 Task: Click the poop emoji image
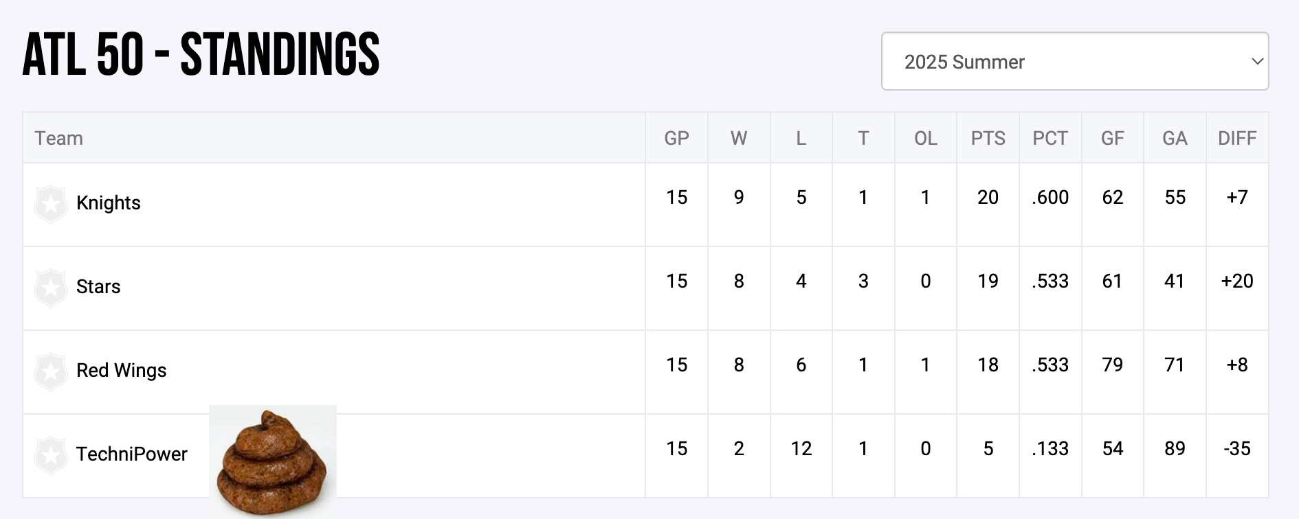pos(272,461)
